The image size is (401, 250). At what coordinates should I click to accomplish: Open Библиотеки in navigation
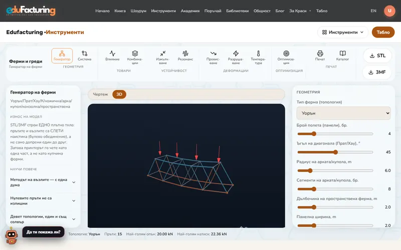point(237,10)
